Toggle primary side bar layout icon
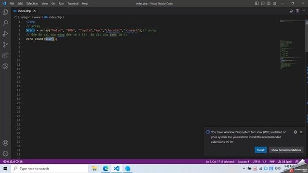This screenshot has height=173, width=308. [257, 3]
